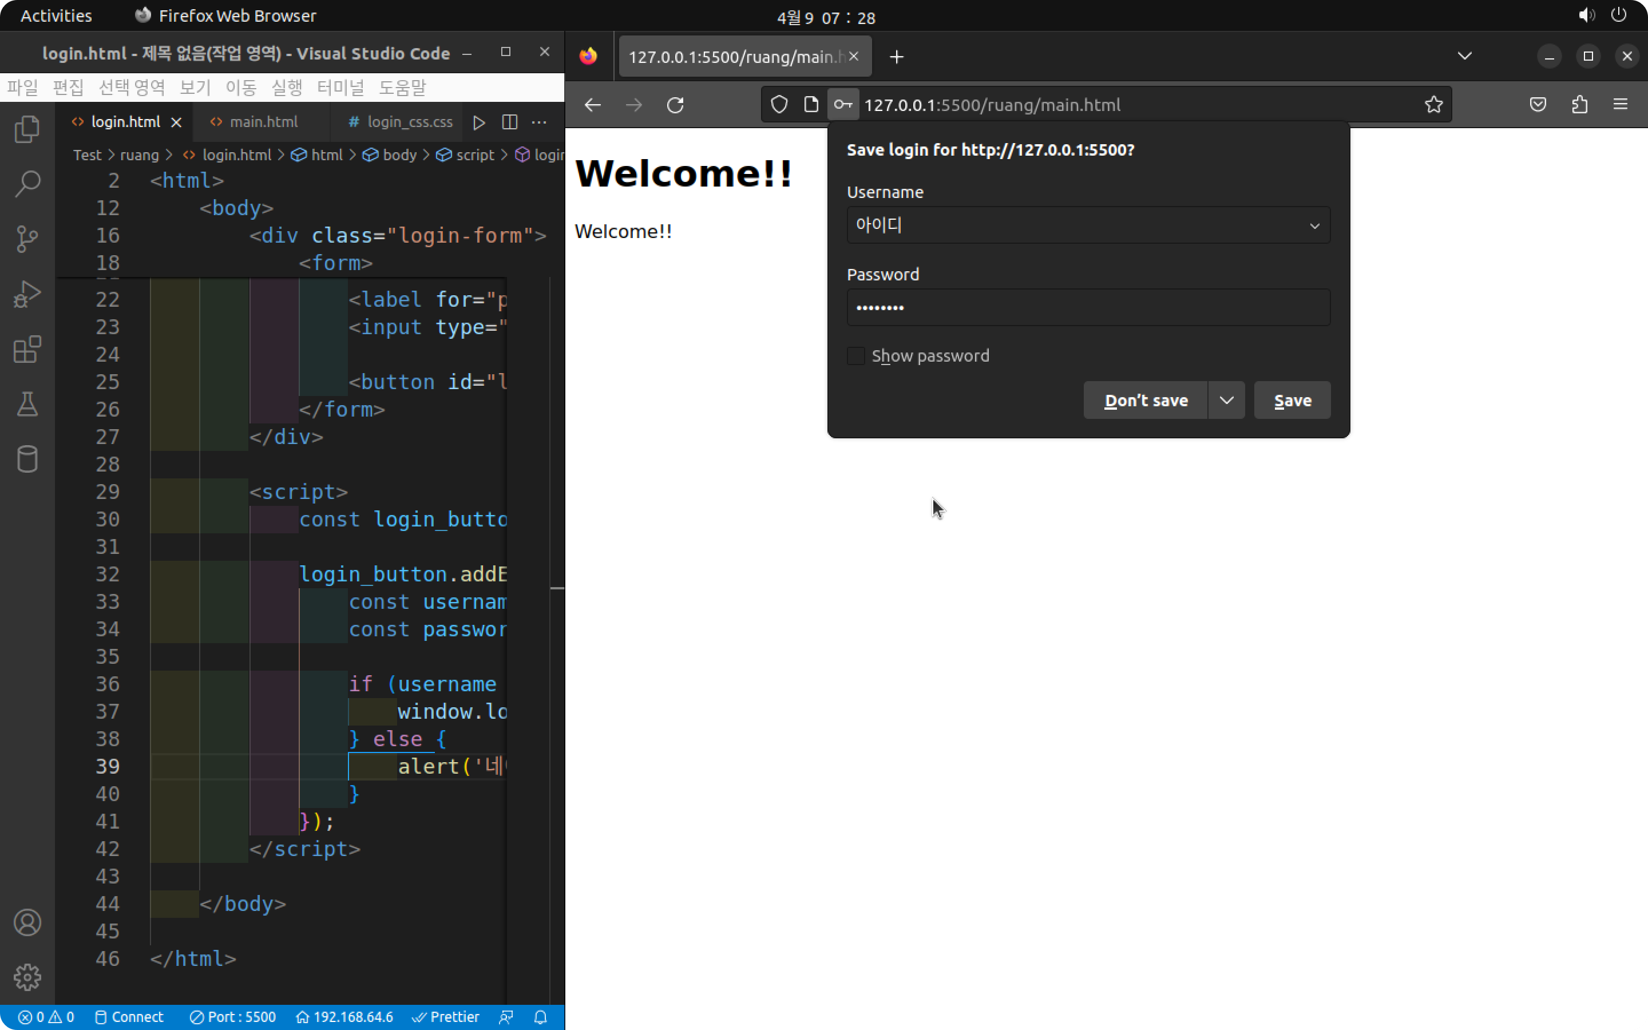Screen dimensions: 1648x1030
Task: Open the Manage gear icon in VS Code
Action: (27, 977)
